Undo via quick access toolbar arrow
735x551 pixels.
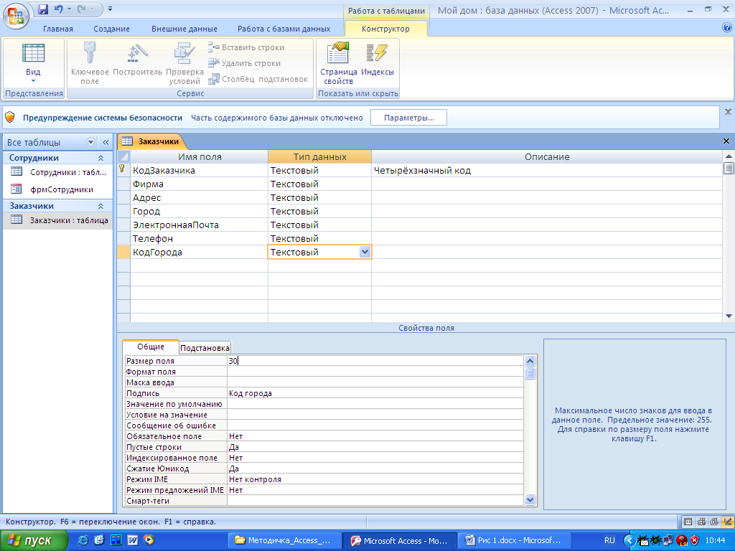pyautogui.click(x=58, y=9)
